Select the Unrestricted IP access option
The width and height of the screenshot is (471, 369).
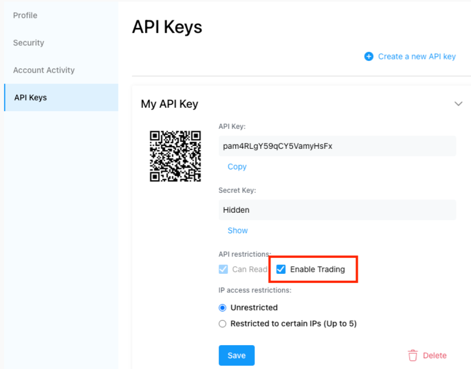click(x=222, y=307)
